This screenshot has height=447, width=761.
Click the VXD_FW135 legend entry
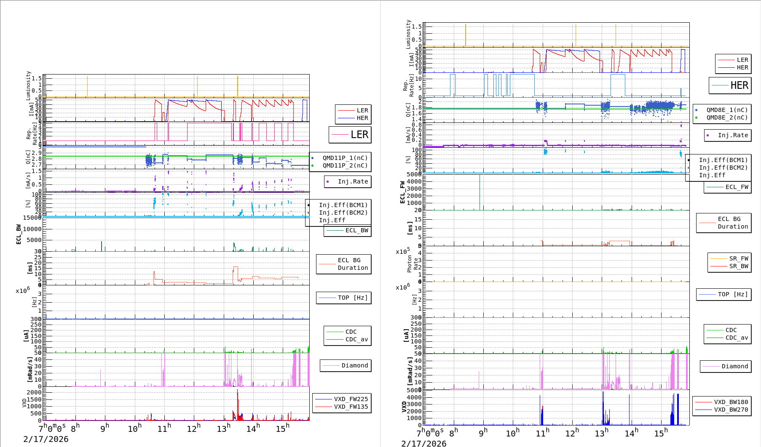(351, 407)
